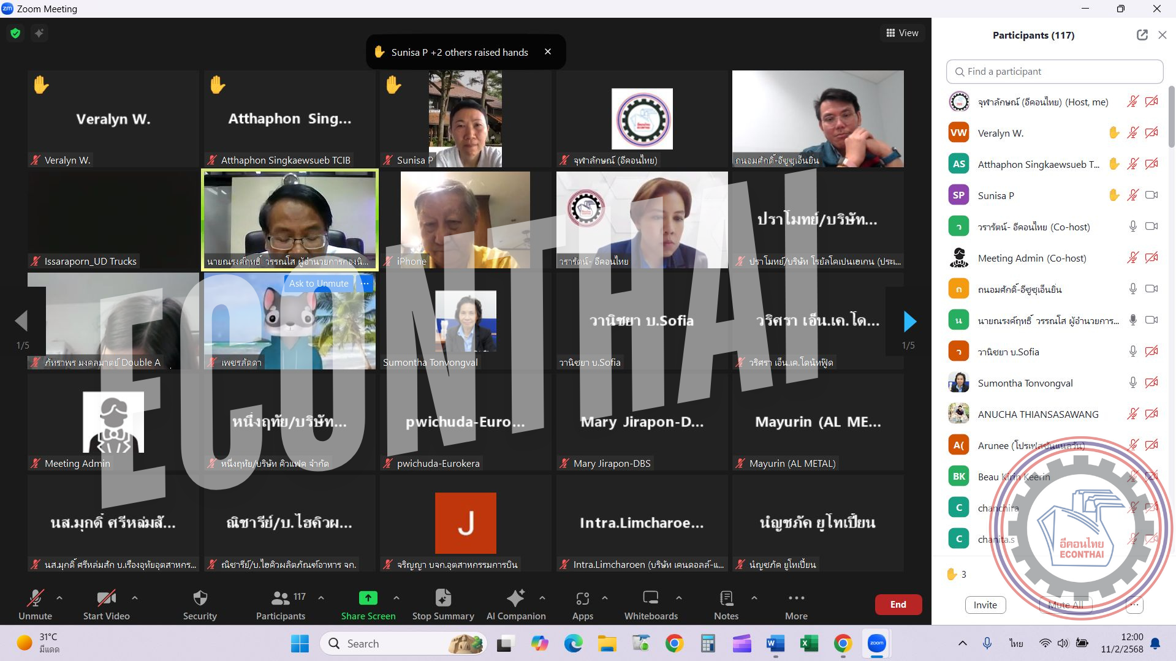The height and width of the screenshot is (661, 1176).
Task: Pop out the Participants panel
Action: click(x=1142, y=35)
